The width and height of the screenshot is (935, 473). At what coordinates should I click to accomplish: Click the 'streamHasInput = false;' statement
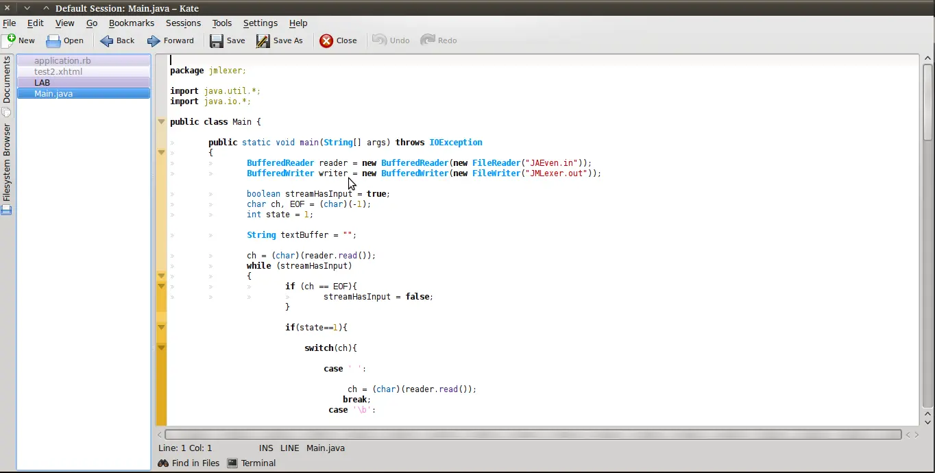(378, 297)
